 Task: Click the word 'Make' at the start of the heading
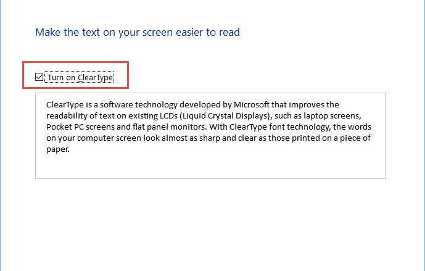pyautogui.click(x=48, y=32)
